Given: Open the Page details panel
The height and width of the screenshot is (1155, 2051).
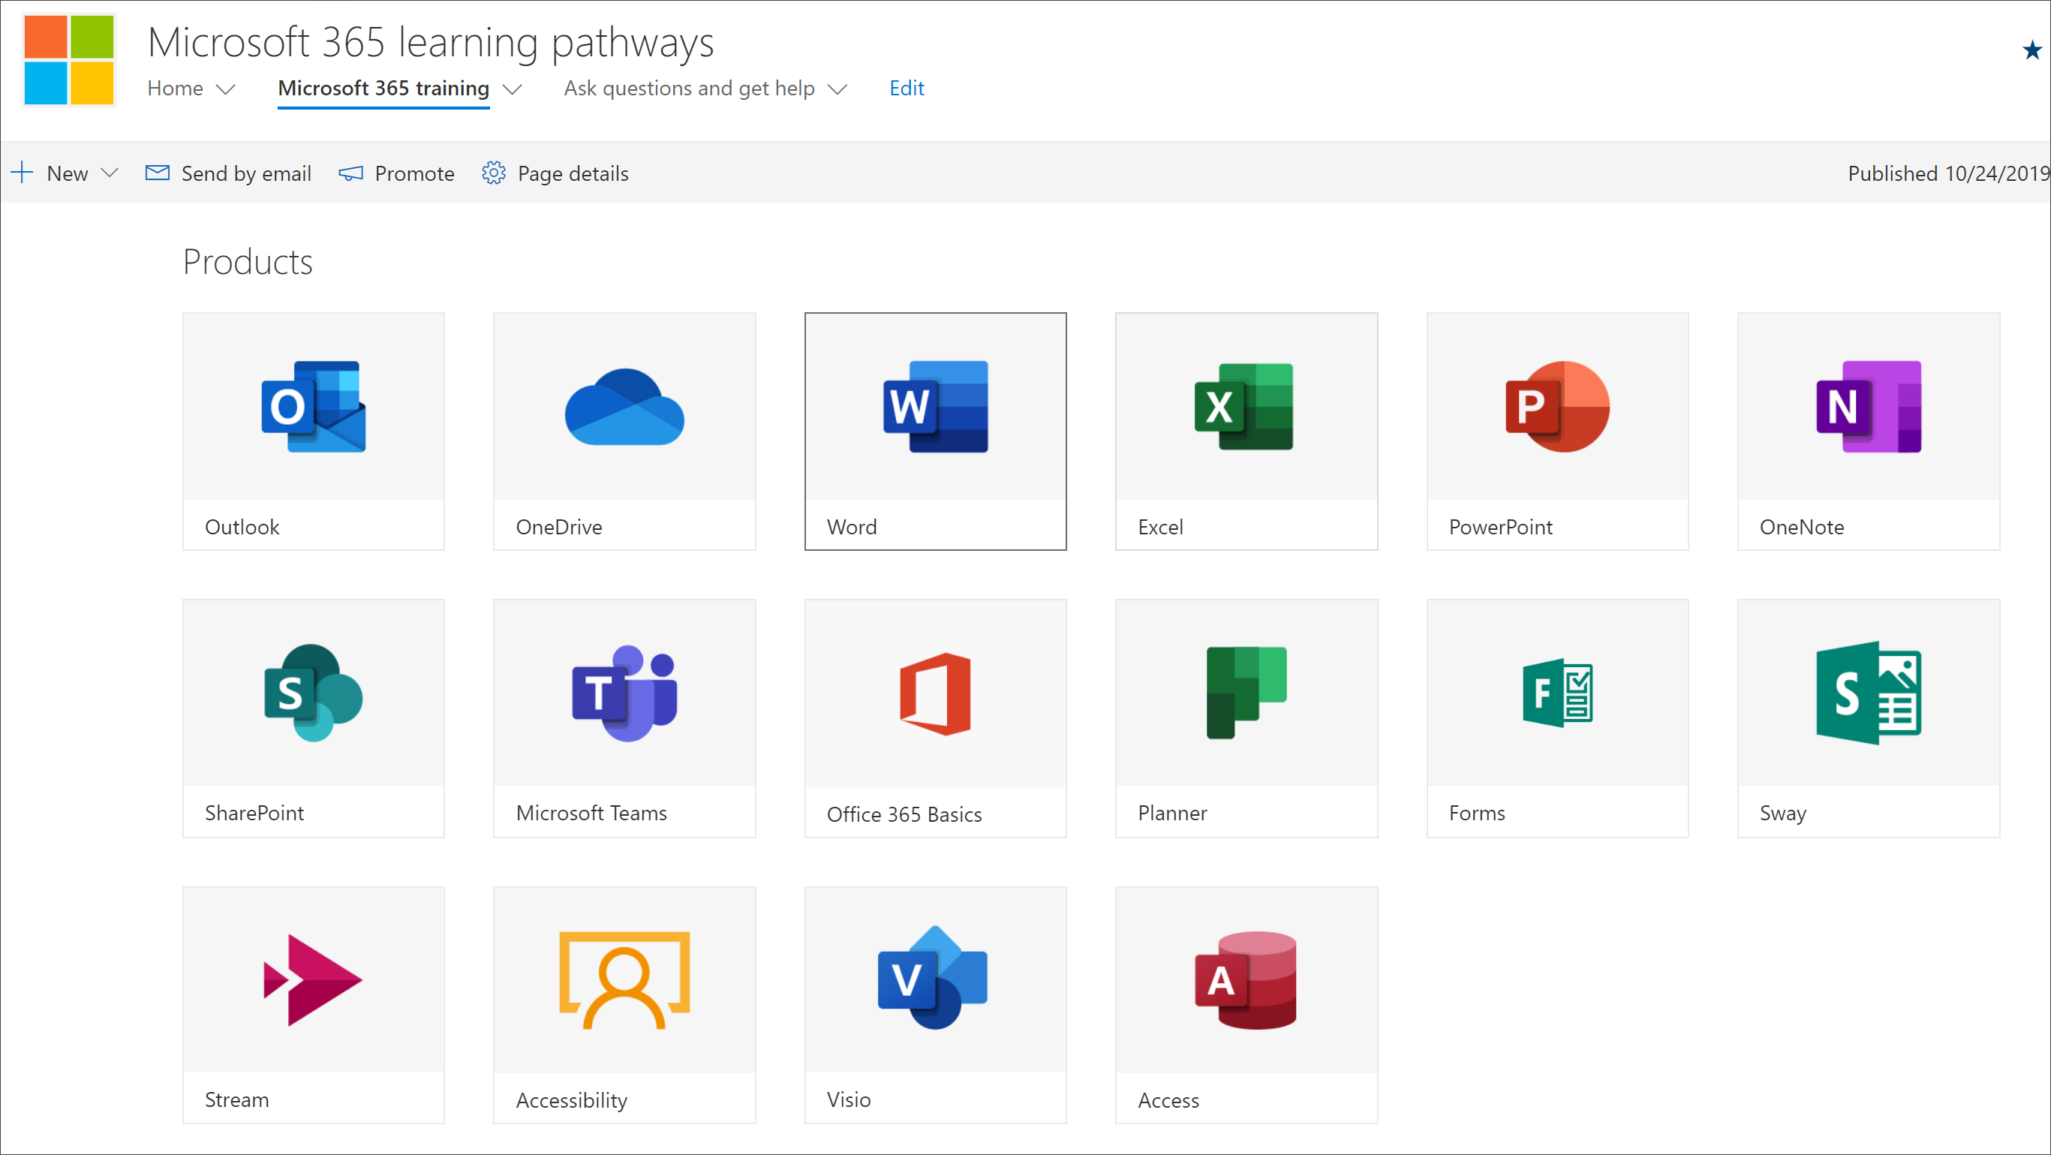Looking at the screenshot, I should pyautogui.click(x=555, y=172).
